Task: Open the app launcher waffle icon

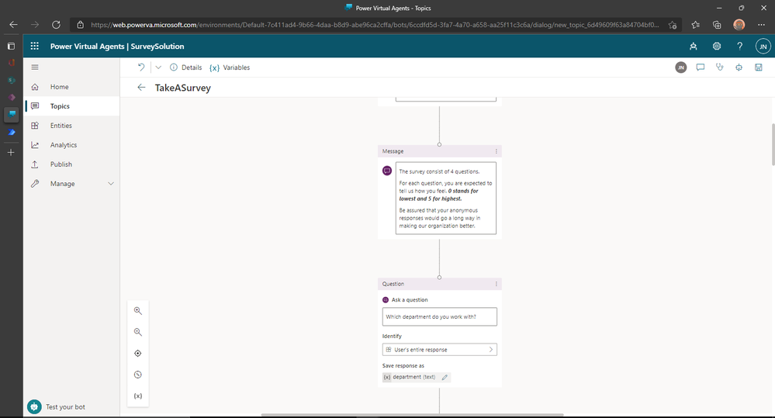Action: (35, 46)
